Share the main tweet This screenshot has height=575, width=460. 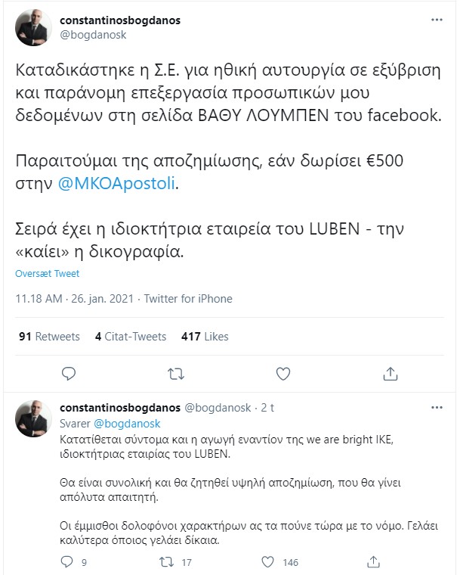coord(391,372)
